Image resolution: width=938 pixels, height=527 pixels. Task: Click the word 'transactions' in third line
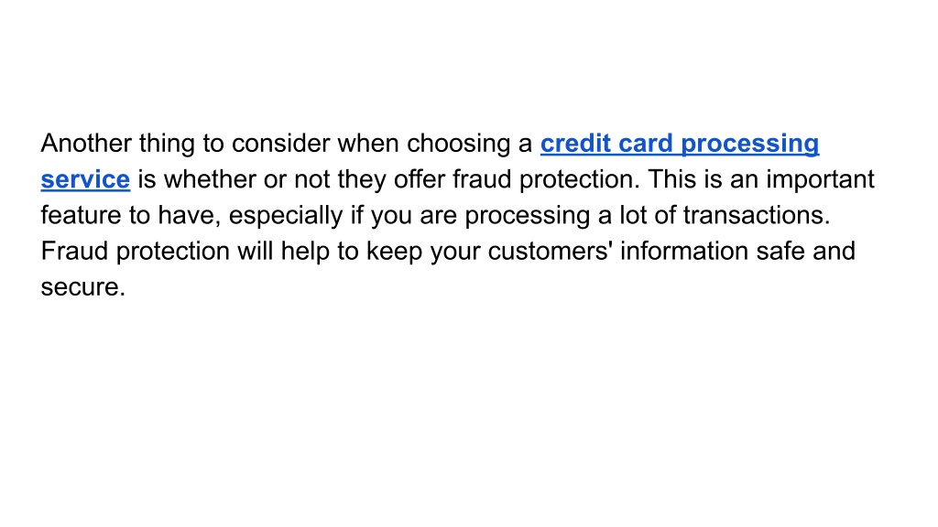pyautogui.click(x=753, y=215)
